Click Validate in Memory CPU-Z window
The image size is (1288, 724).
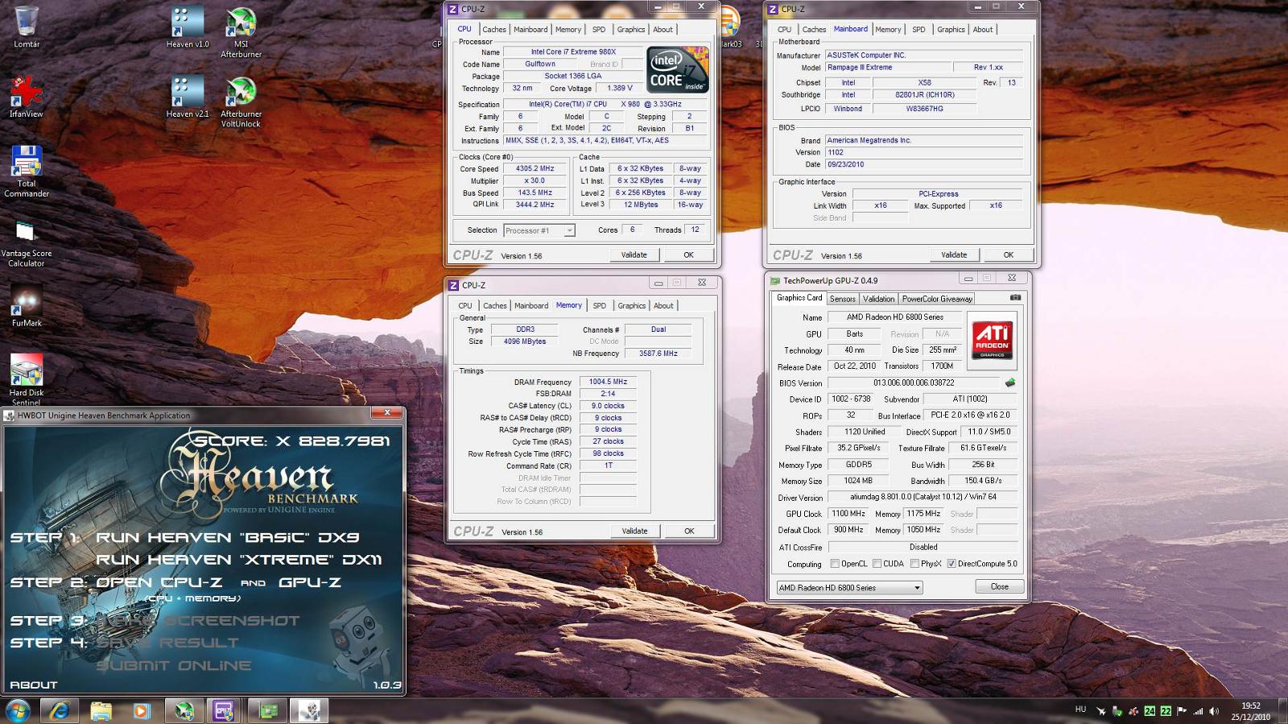634,531
